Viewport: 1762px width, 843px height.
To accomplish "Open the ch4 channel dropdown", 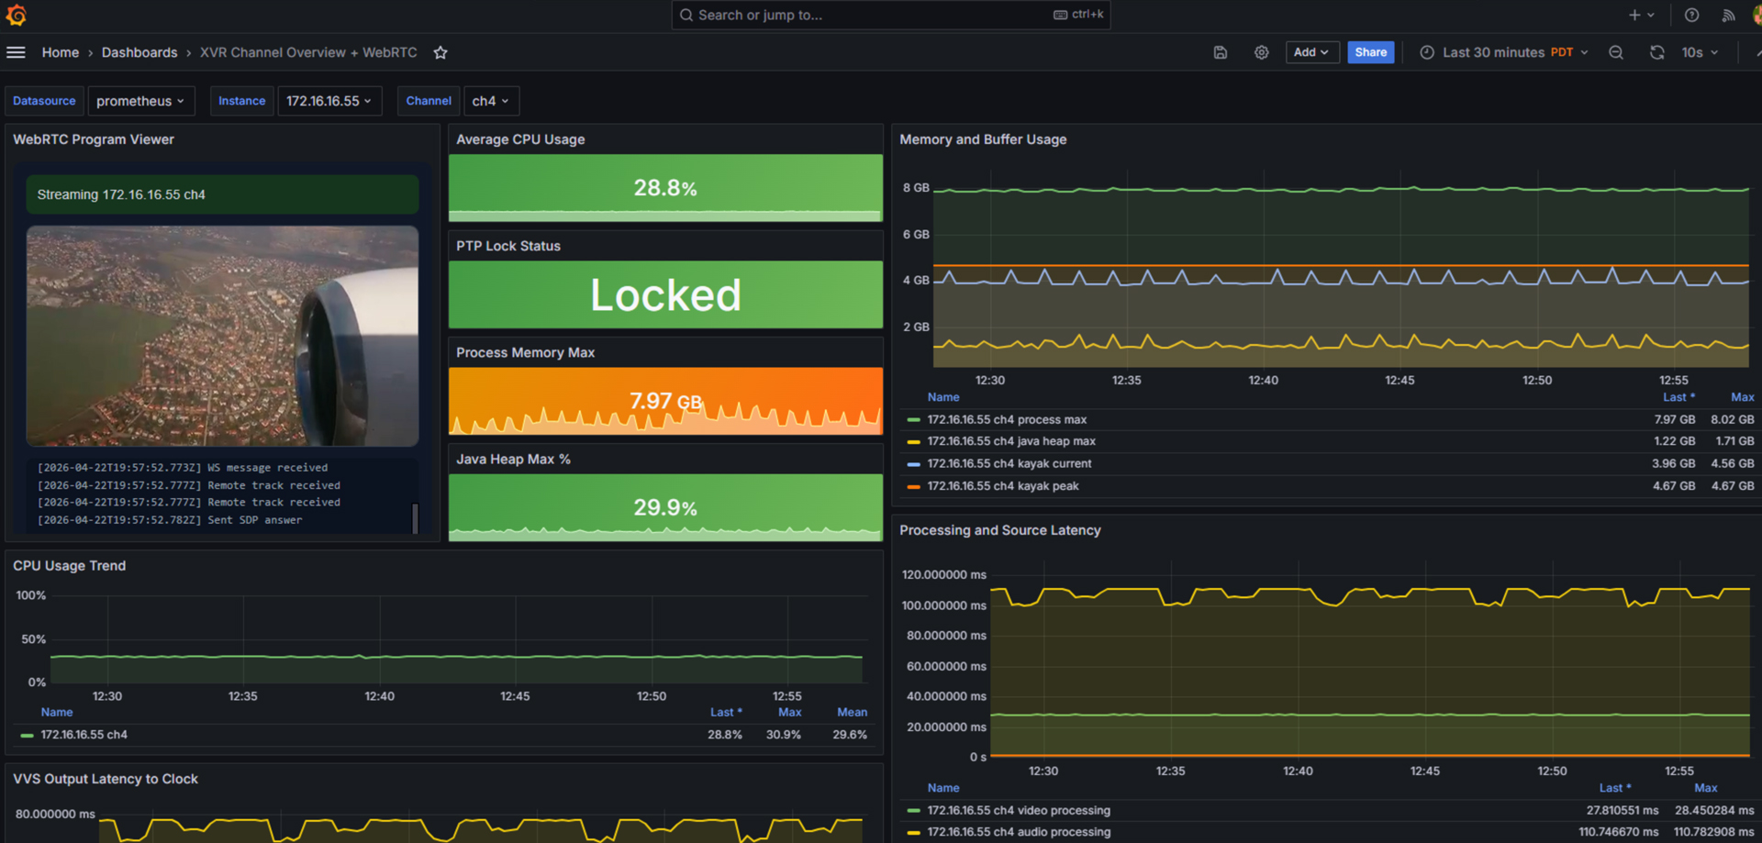I will 491,101.
